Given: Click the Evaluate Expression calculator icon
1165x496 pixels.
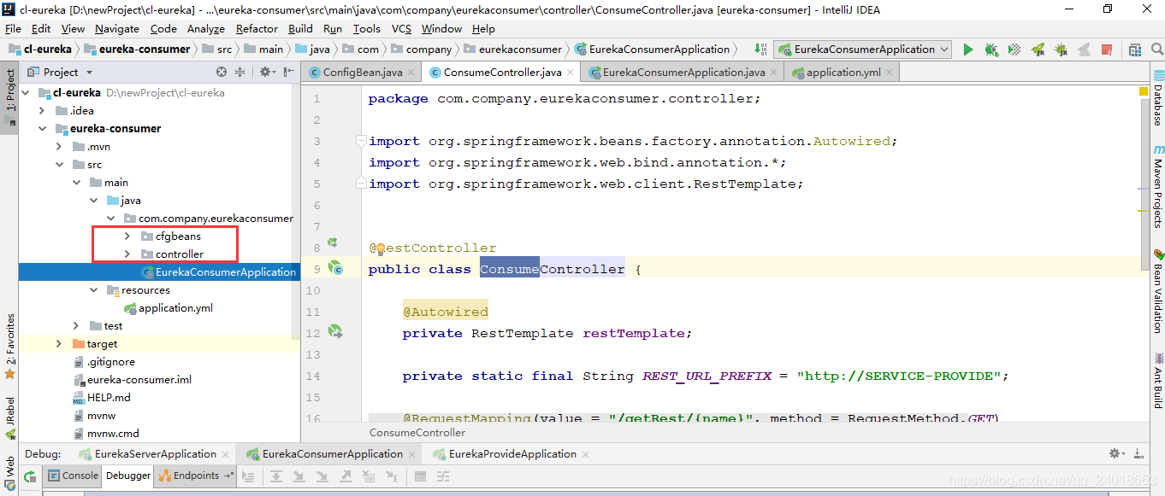Looking at the screenshot, I should coord(421,476).
